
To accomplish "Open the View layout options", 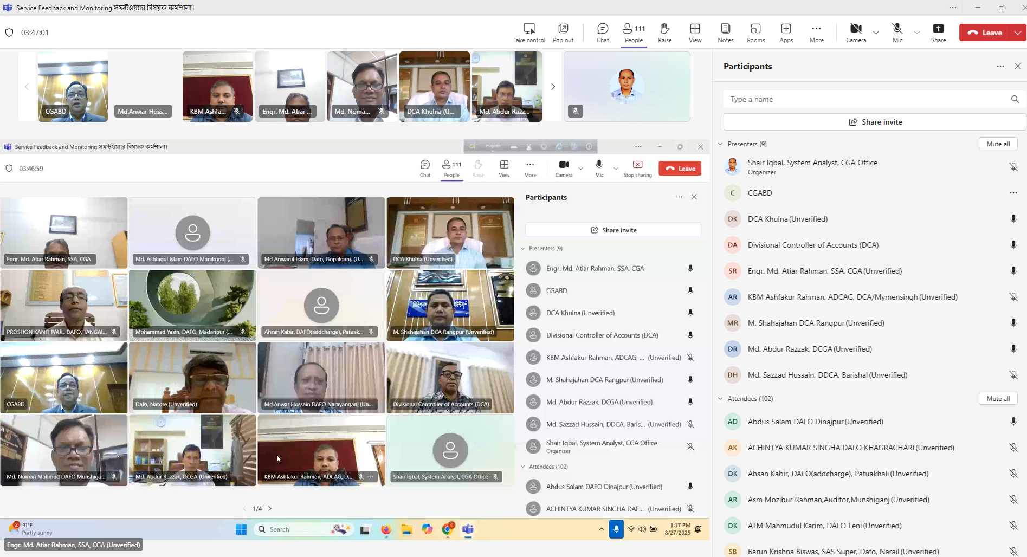I will pyautogui.click(x=695, y=33).
